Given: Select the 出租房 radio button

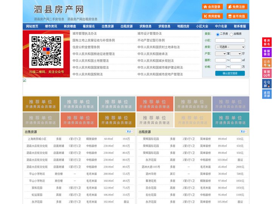Looking at the screenshot, I should point(231,34).
